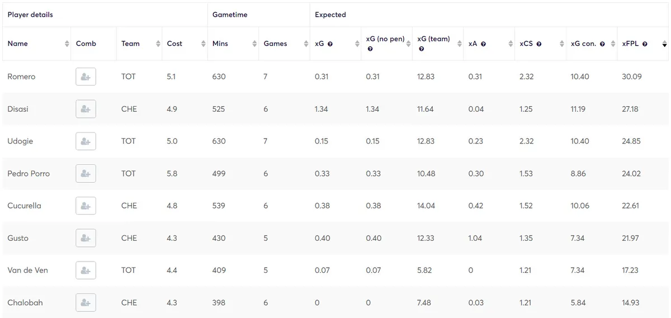This screenshot has height=318, width=671.
Task: Click Cucurella's mins value 539
Action: click(219, 206)
